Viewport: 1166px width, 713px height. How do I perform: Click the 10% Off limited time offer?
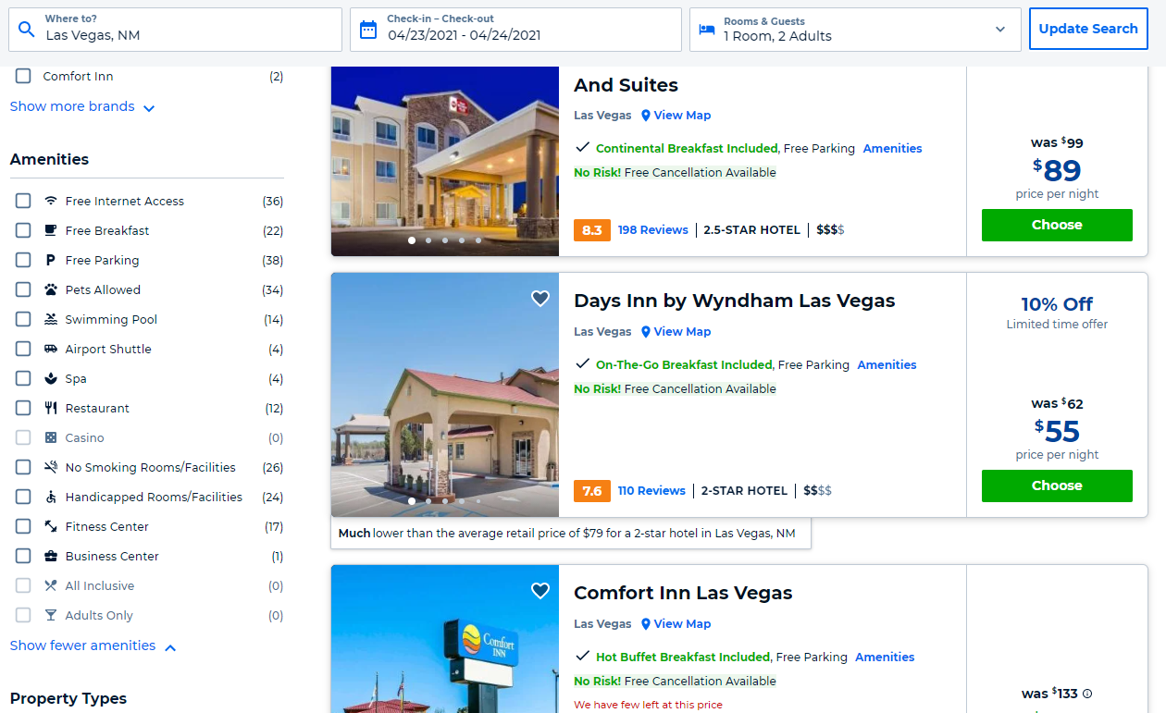(1057, 313)
